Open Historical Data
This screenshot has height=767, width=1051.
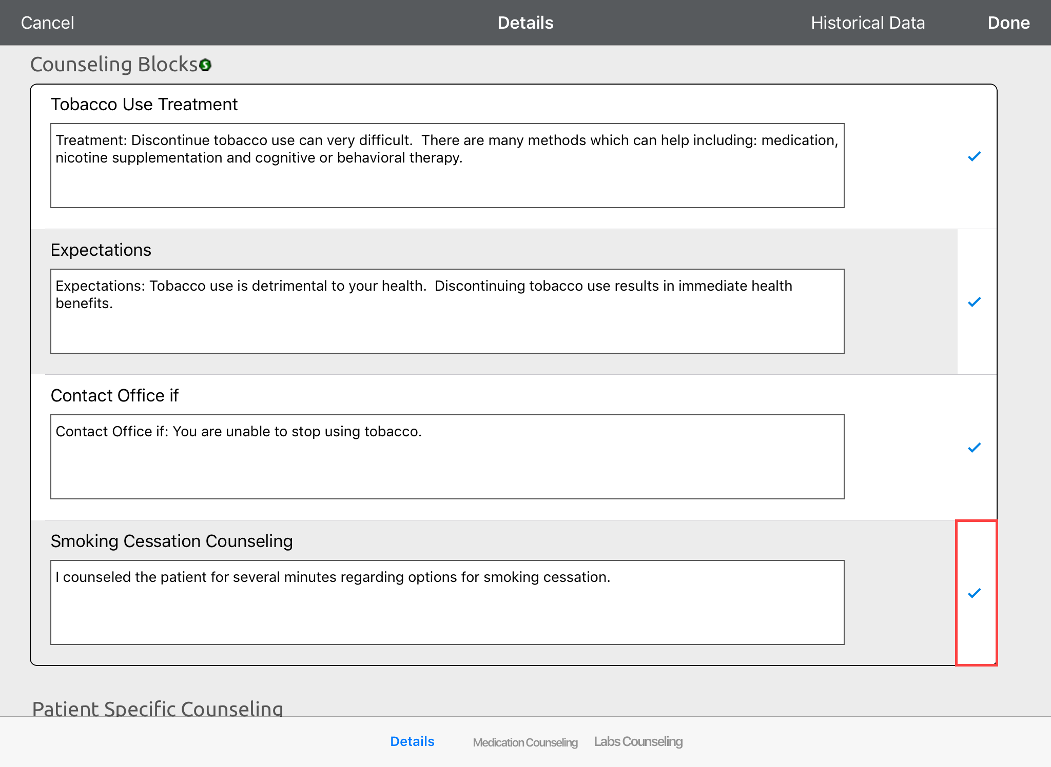coord(868,23)
